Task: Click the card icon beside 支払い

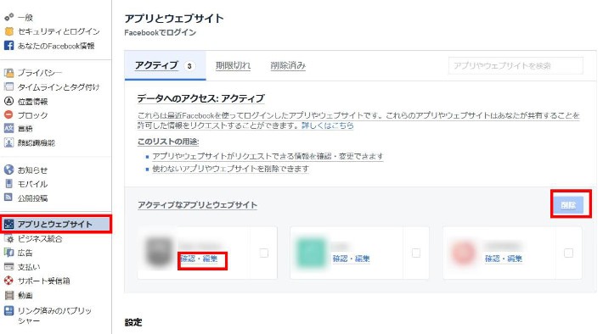Action: pos(8,266)
